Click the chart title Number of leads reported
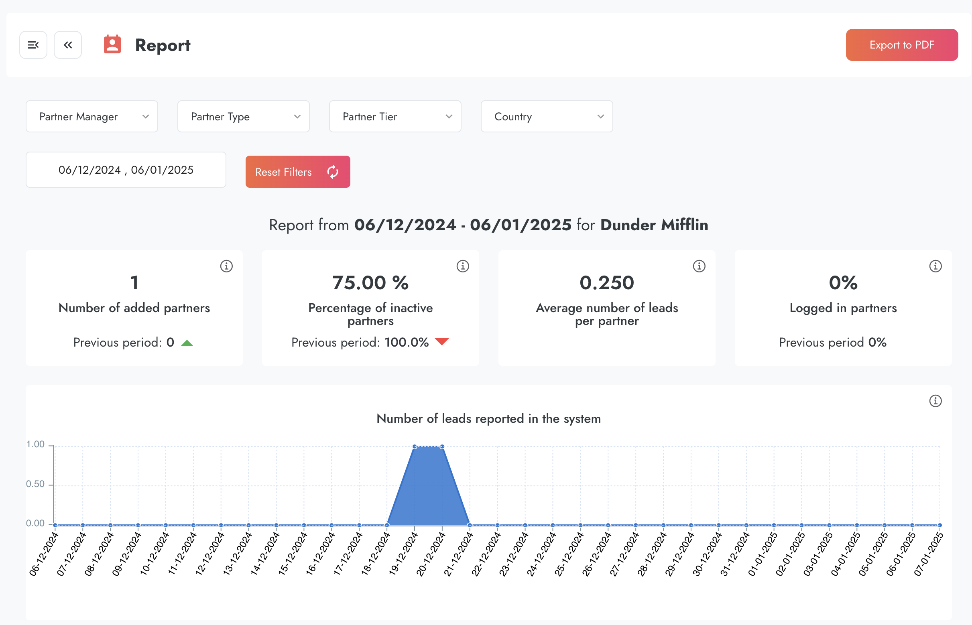 488,418
